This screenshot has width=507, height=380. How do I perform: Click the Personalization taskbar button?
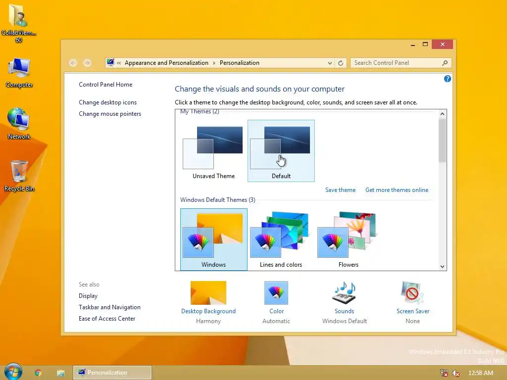coord(112,373)
